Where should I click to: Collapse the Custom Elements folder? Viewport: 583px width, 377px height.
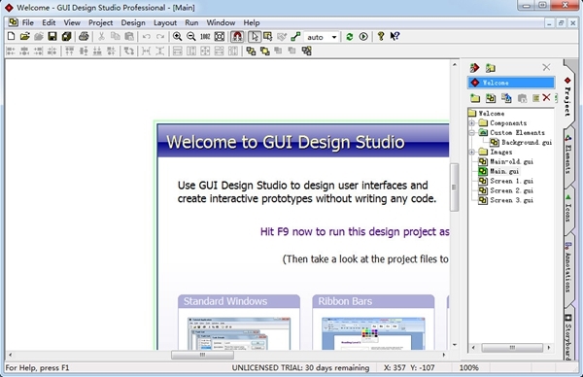tap(472, 132)
